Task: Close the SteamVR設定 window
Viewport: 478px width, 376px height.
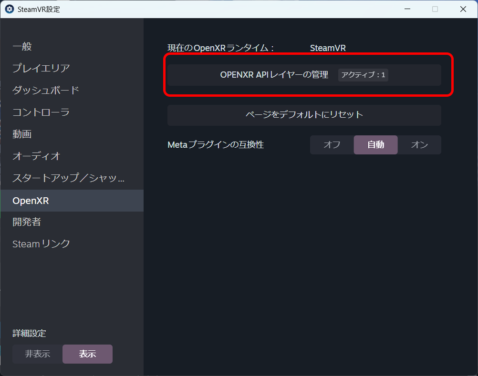Action: click(463, 9)
